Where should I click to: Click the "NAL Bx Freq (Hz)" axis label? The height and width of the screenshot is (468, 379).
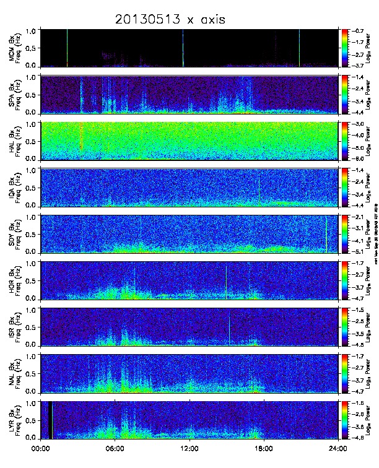pyautogui.click(x=15, y=374)
